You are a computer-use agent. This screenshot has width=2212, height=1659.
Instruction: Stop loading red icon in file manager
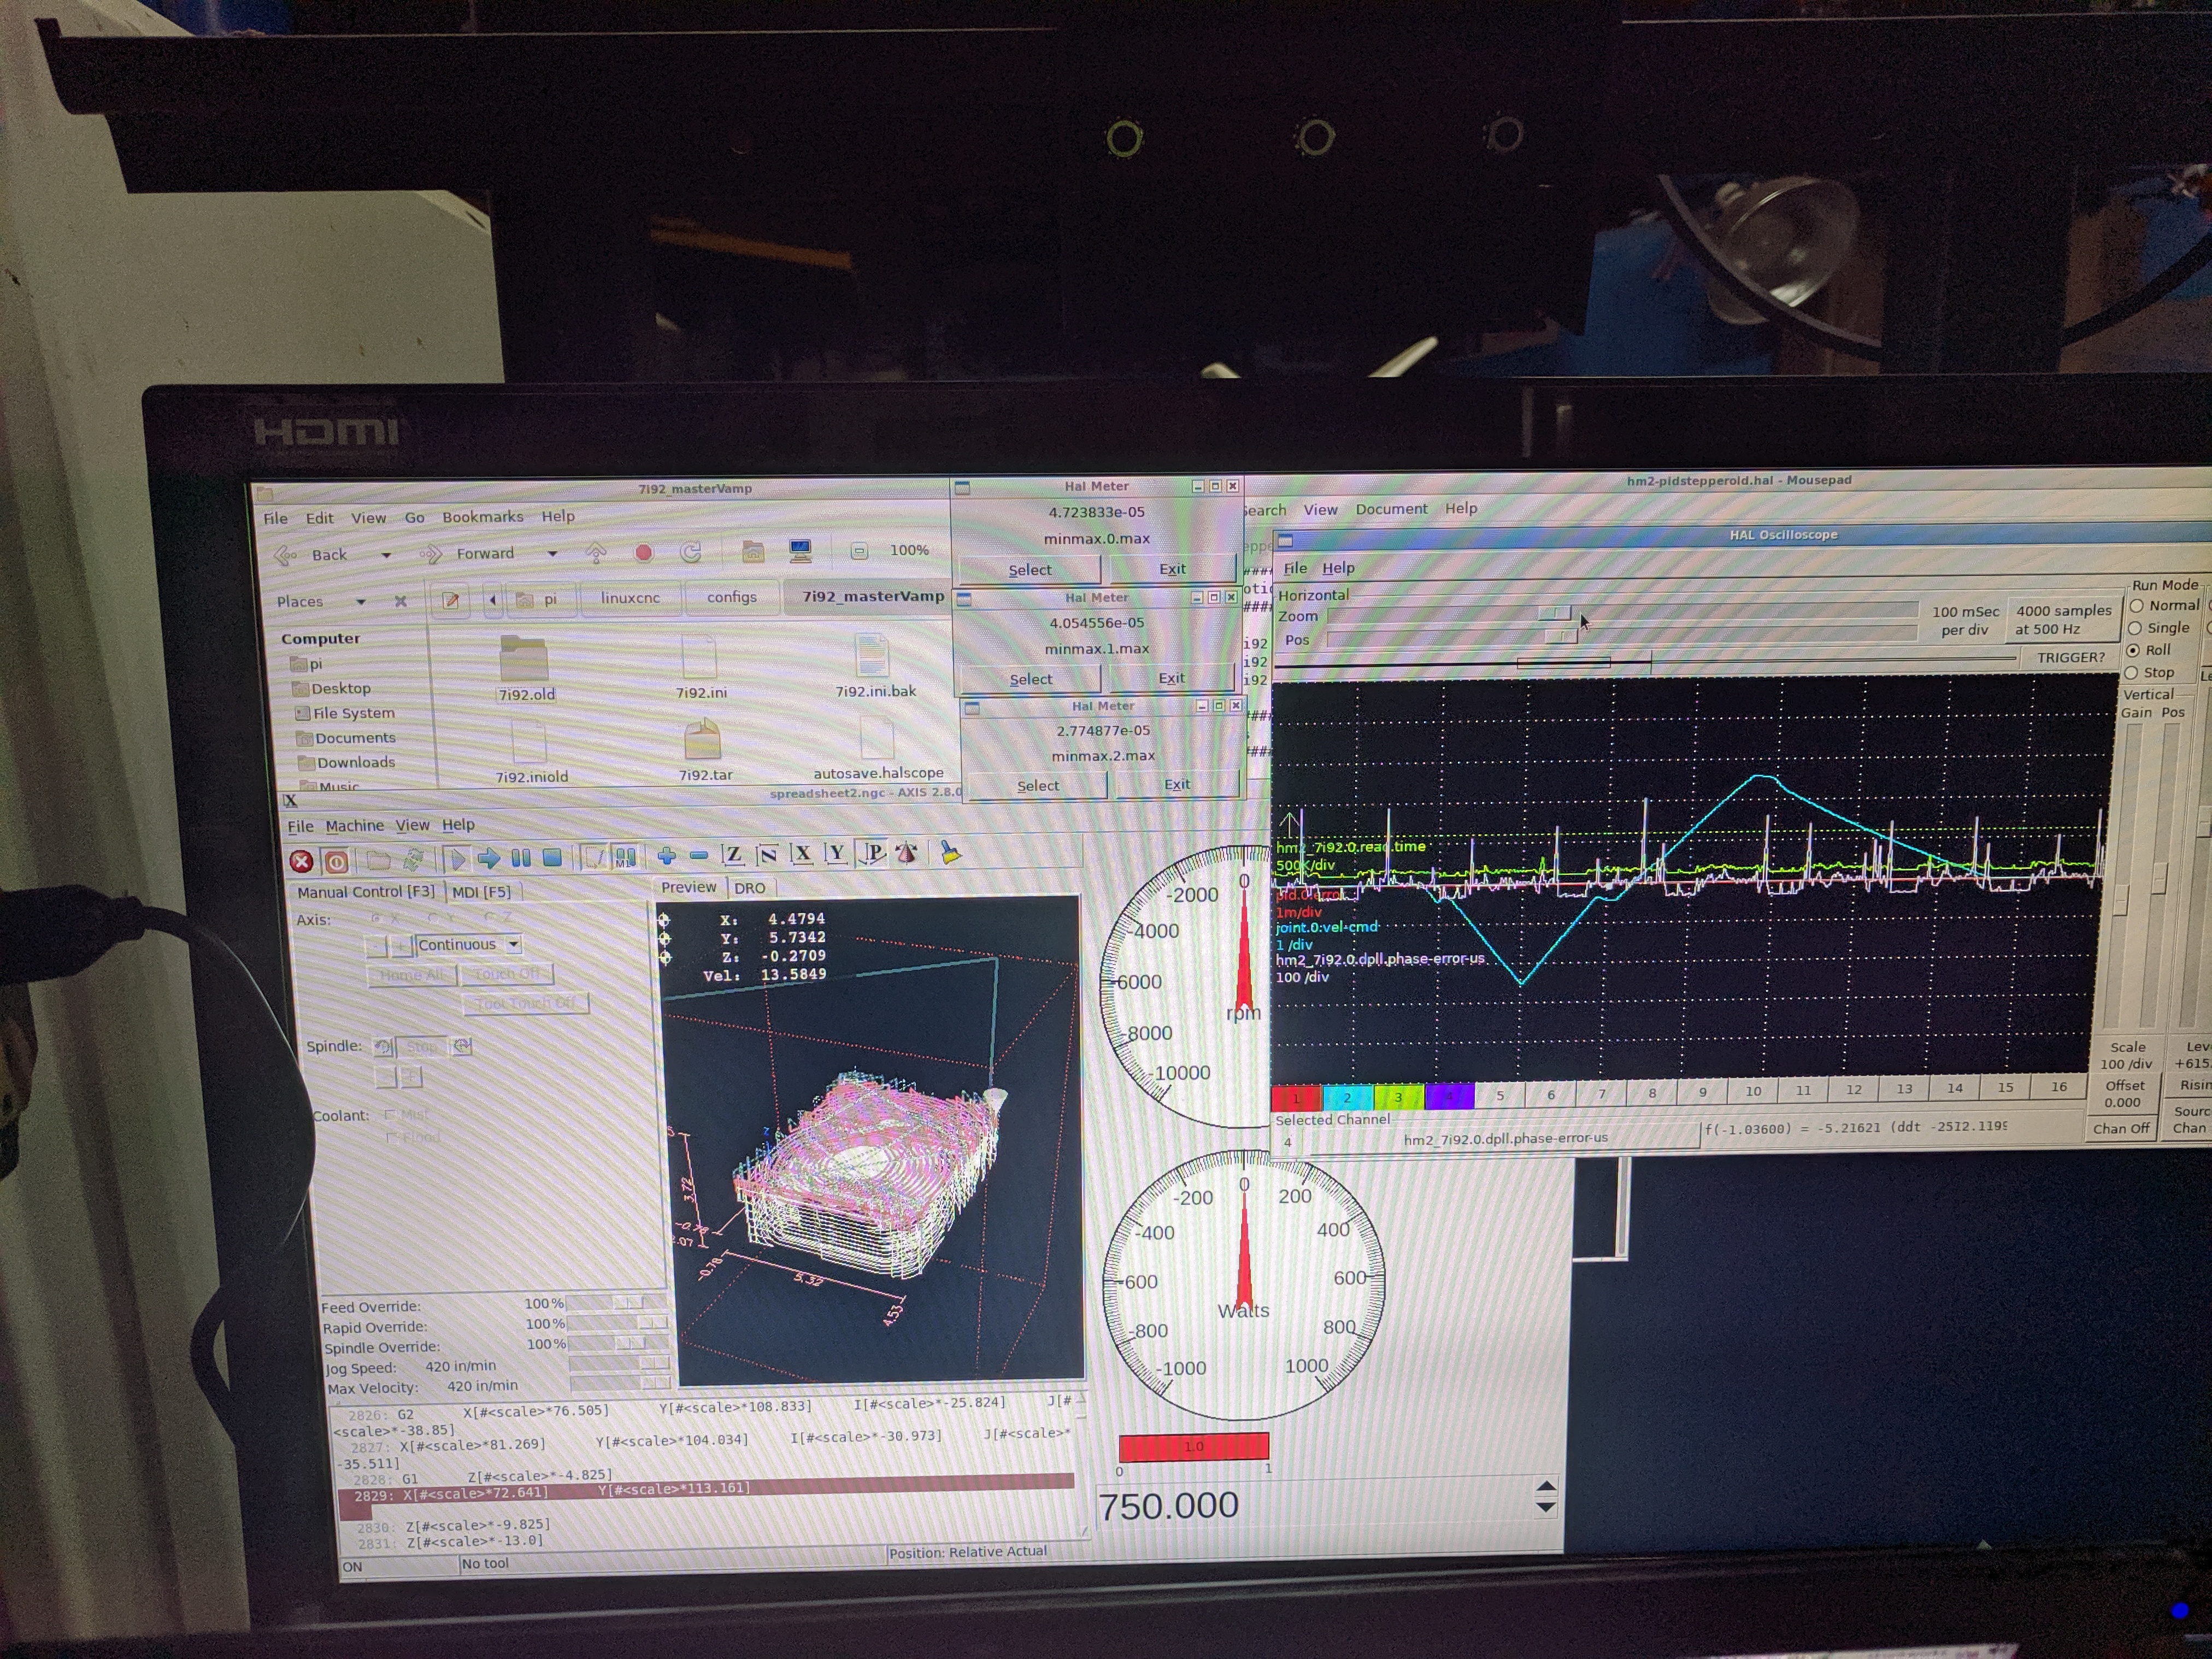[644, 552]
